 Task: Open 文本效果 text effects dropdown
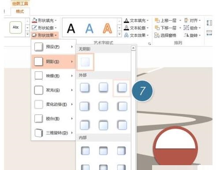(136, 35)
